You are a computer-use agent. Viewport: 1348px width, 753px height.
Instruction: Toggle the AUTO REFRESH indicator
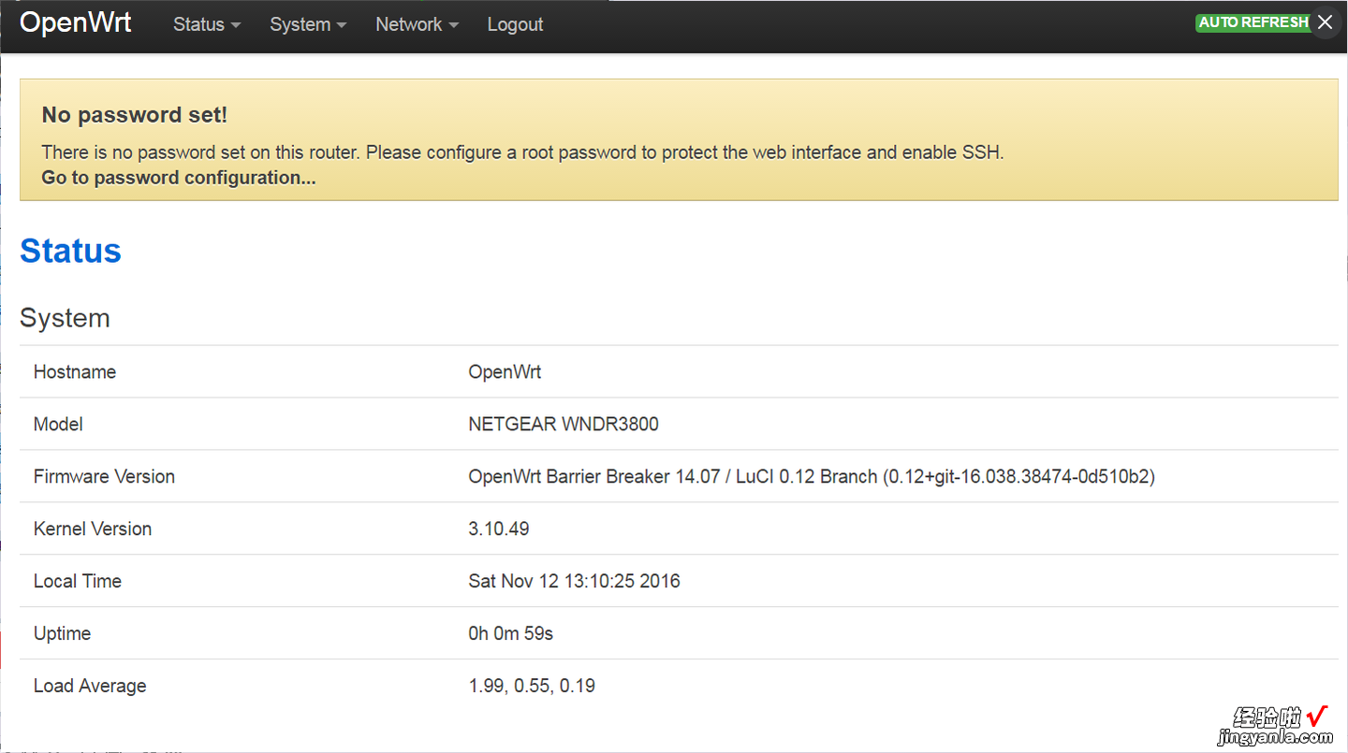click(x=1253, y=22)
